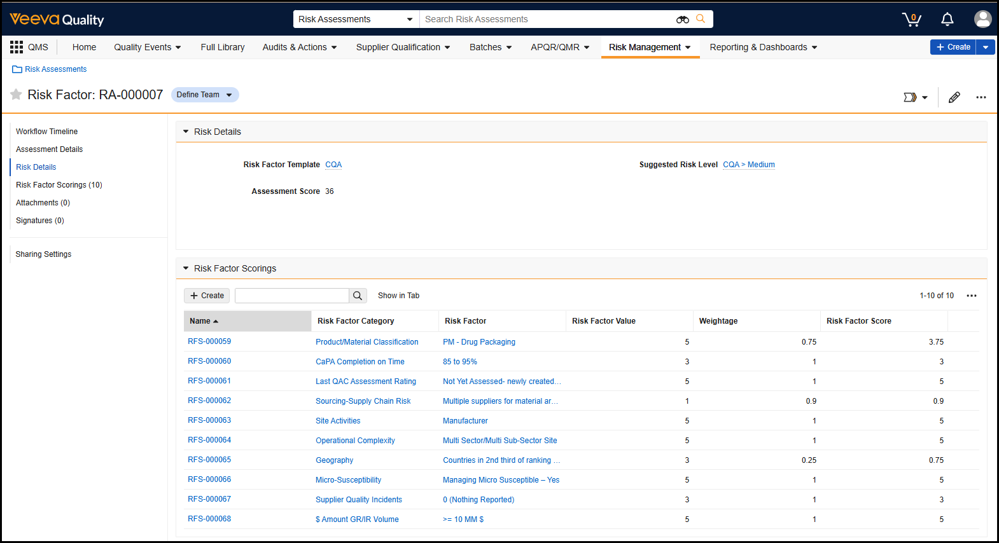The image size is (999, 543).
Task: Open the Quality Events menu
Action: coord(147,47)
